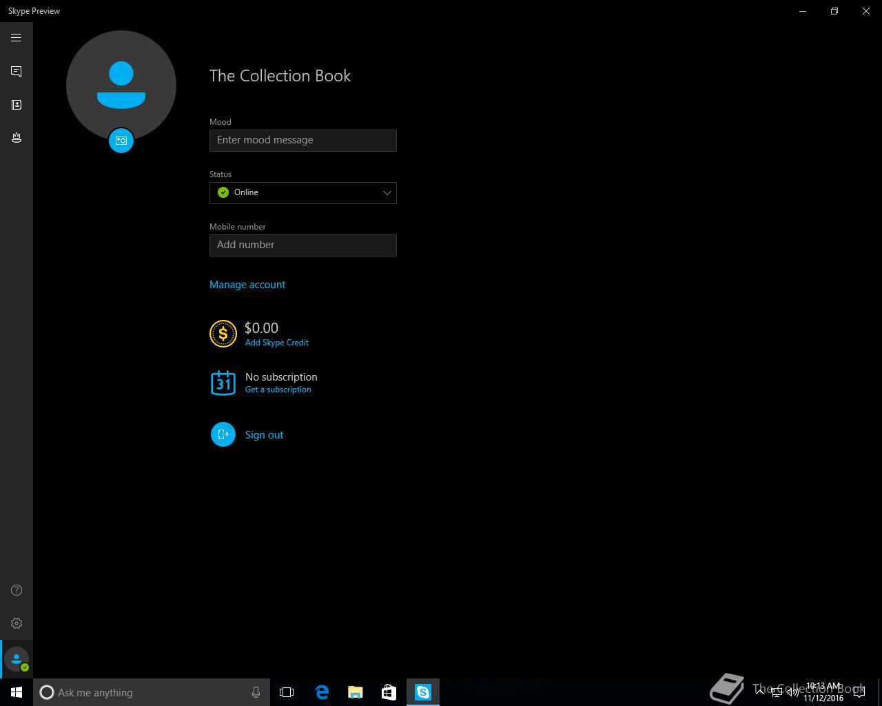Screen dimensions: 882x706
Task: Click the subscription calendar icon
Action: (x=223, y=383)
